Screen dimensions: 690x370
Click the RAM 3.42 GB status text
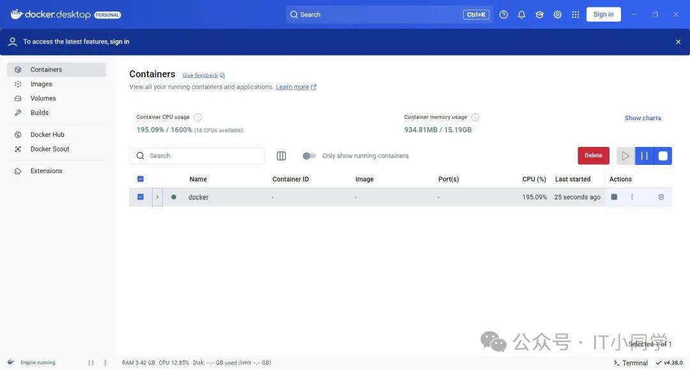click(x=138, y=363)
